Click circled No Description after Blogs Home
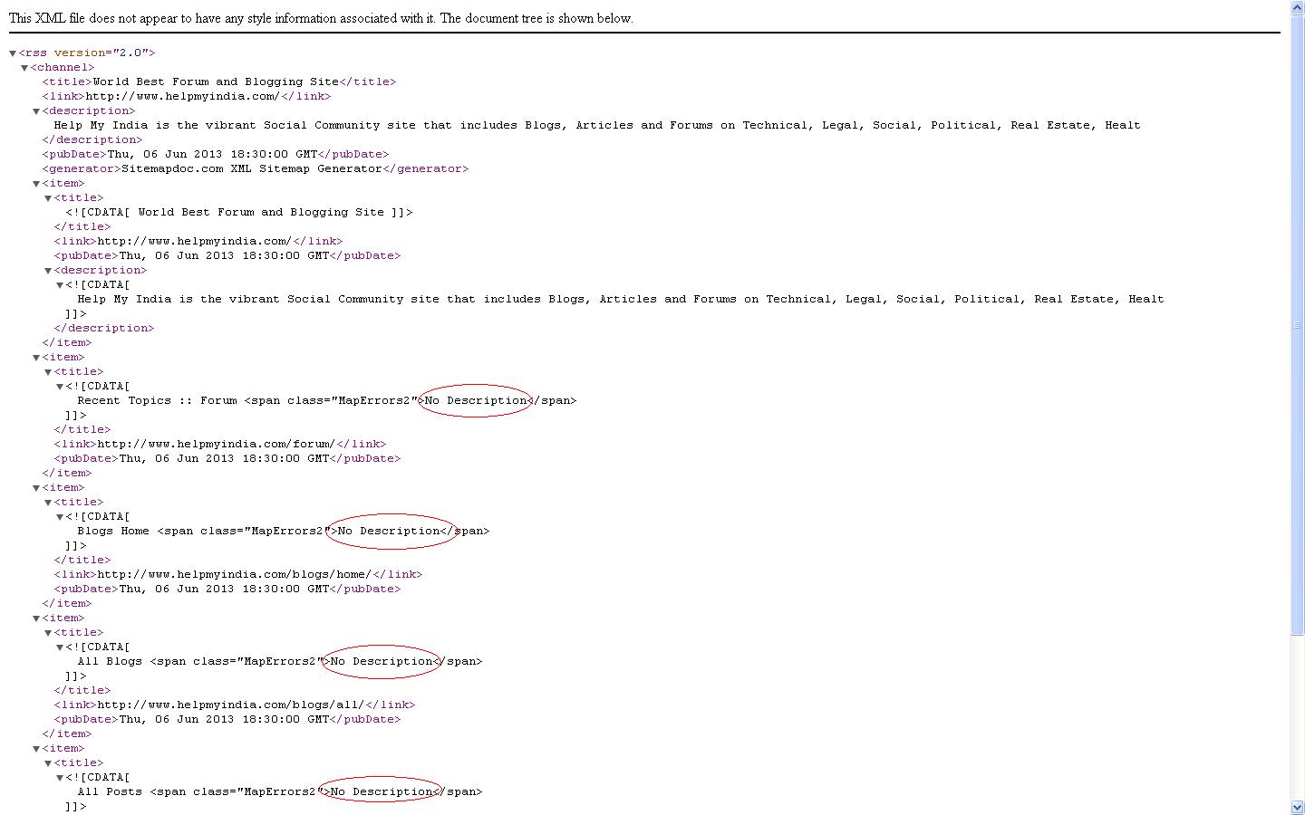1305x815 pixels. click(389, 531)
